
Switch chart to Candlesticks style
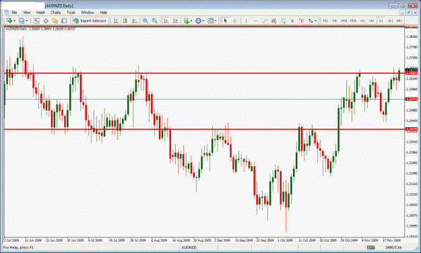point(125,21)
